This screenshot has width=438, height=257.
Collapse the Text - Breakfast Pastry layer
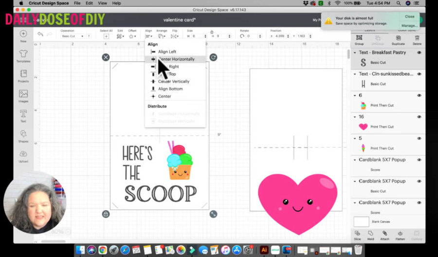point(355,52)
